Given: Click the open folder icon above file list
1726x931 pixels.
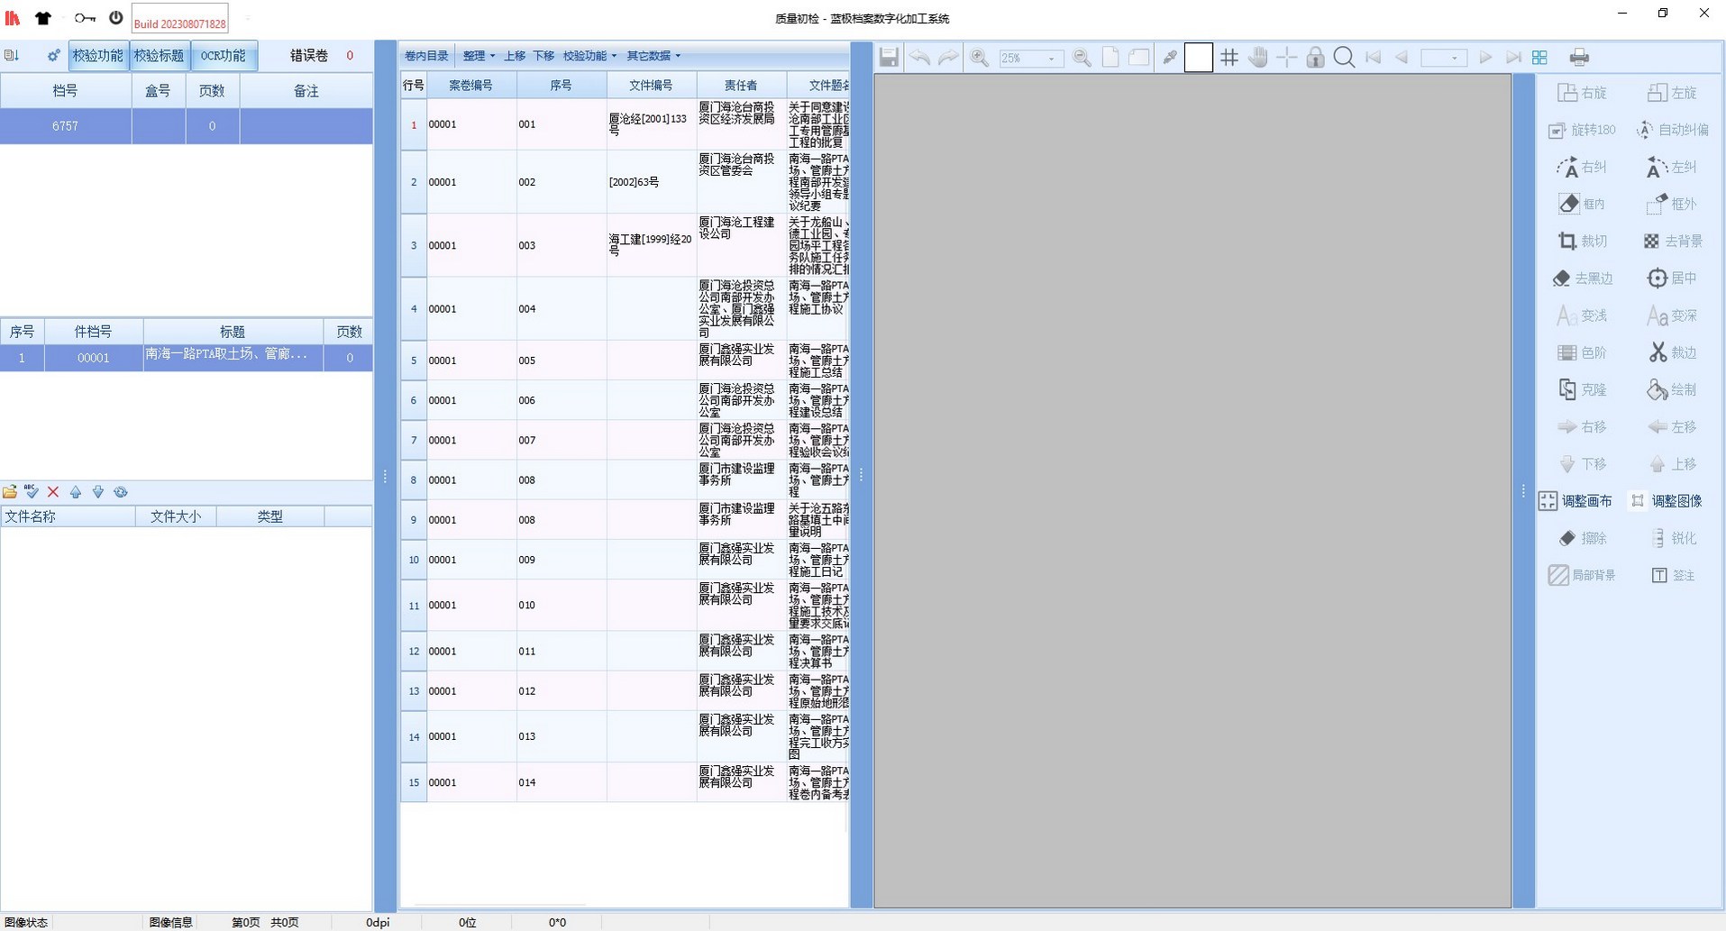Looking at the screenshot, I should coord(10,492).
